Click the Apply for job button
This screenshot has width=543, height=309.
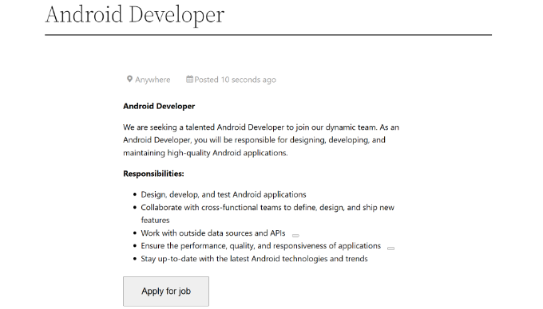pos(166,291)
